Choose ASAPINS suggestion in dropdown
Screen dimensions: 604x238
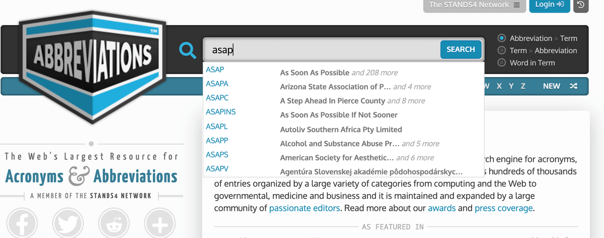point(221,112)
